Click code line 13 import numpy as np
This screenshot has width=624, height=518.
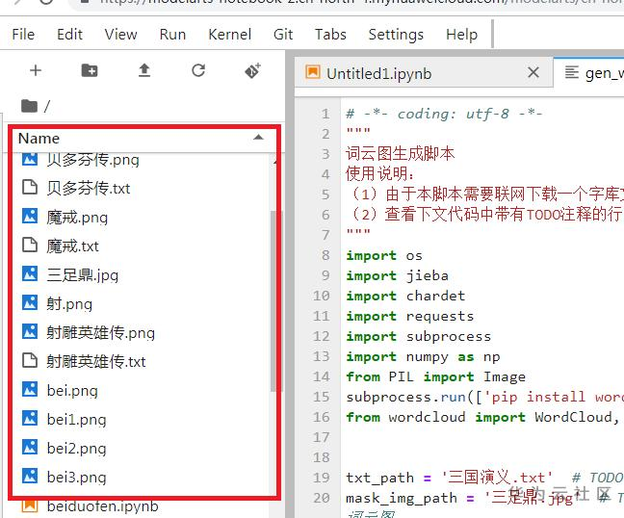(423, 357)
